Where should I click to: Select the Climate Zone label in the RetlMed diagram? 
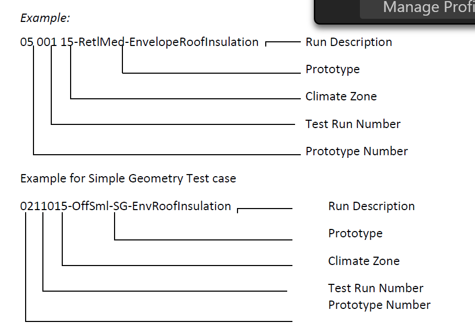[341, 96]
